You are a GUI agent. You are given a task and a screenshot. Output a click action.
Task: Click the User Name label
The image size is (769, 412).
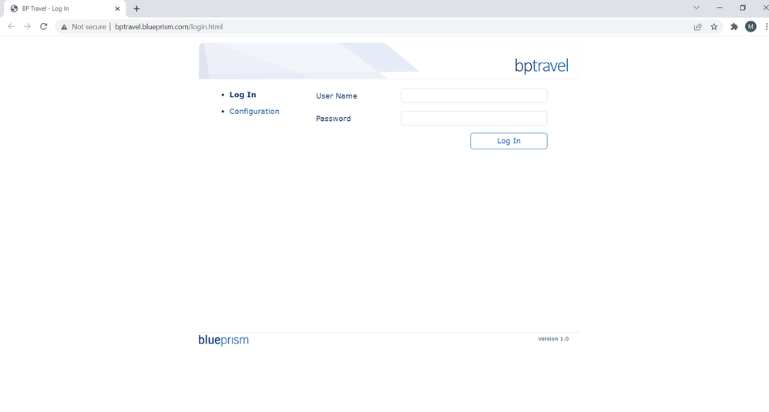tap(337, 96)
